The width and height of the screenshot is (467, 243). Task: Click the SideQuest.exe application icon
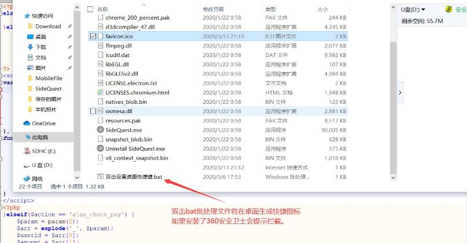100,130
